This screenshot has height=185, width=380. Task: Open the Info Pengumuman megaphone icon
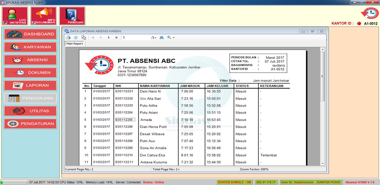43,16
